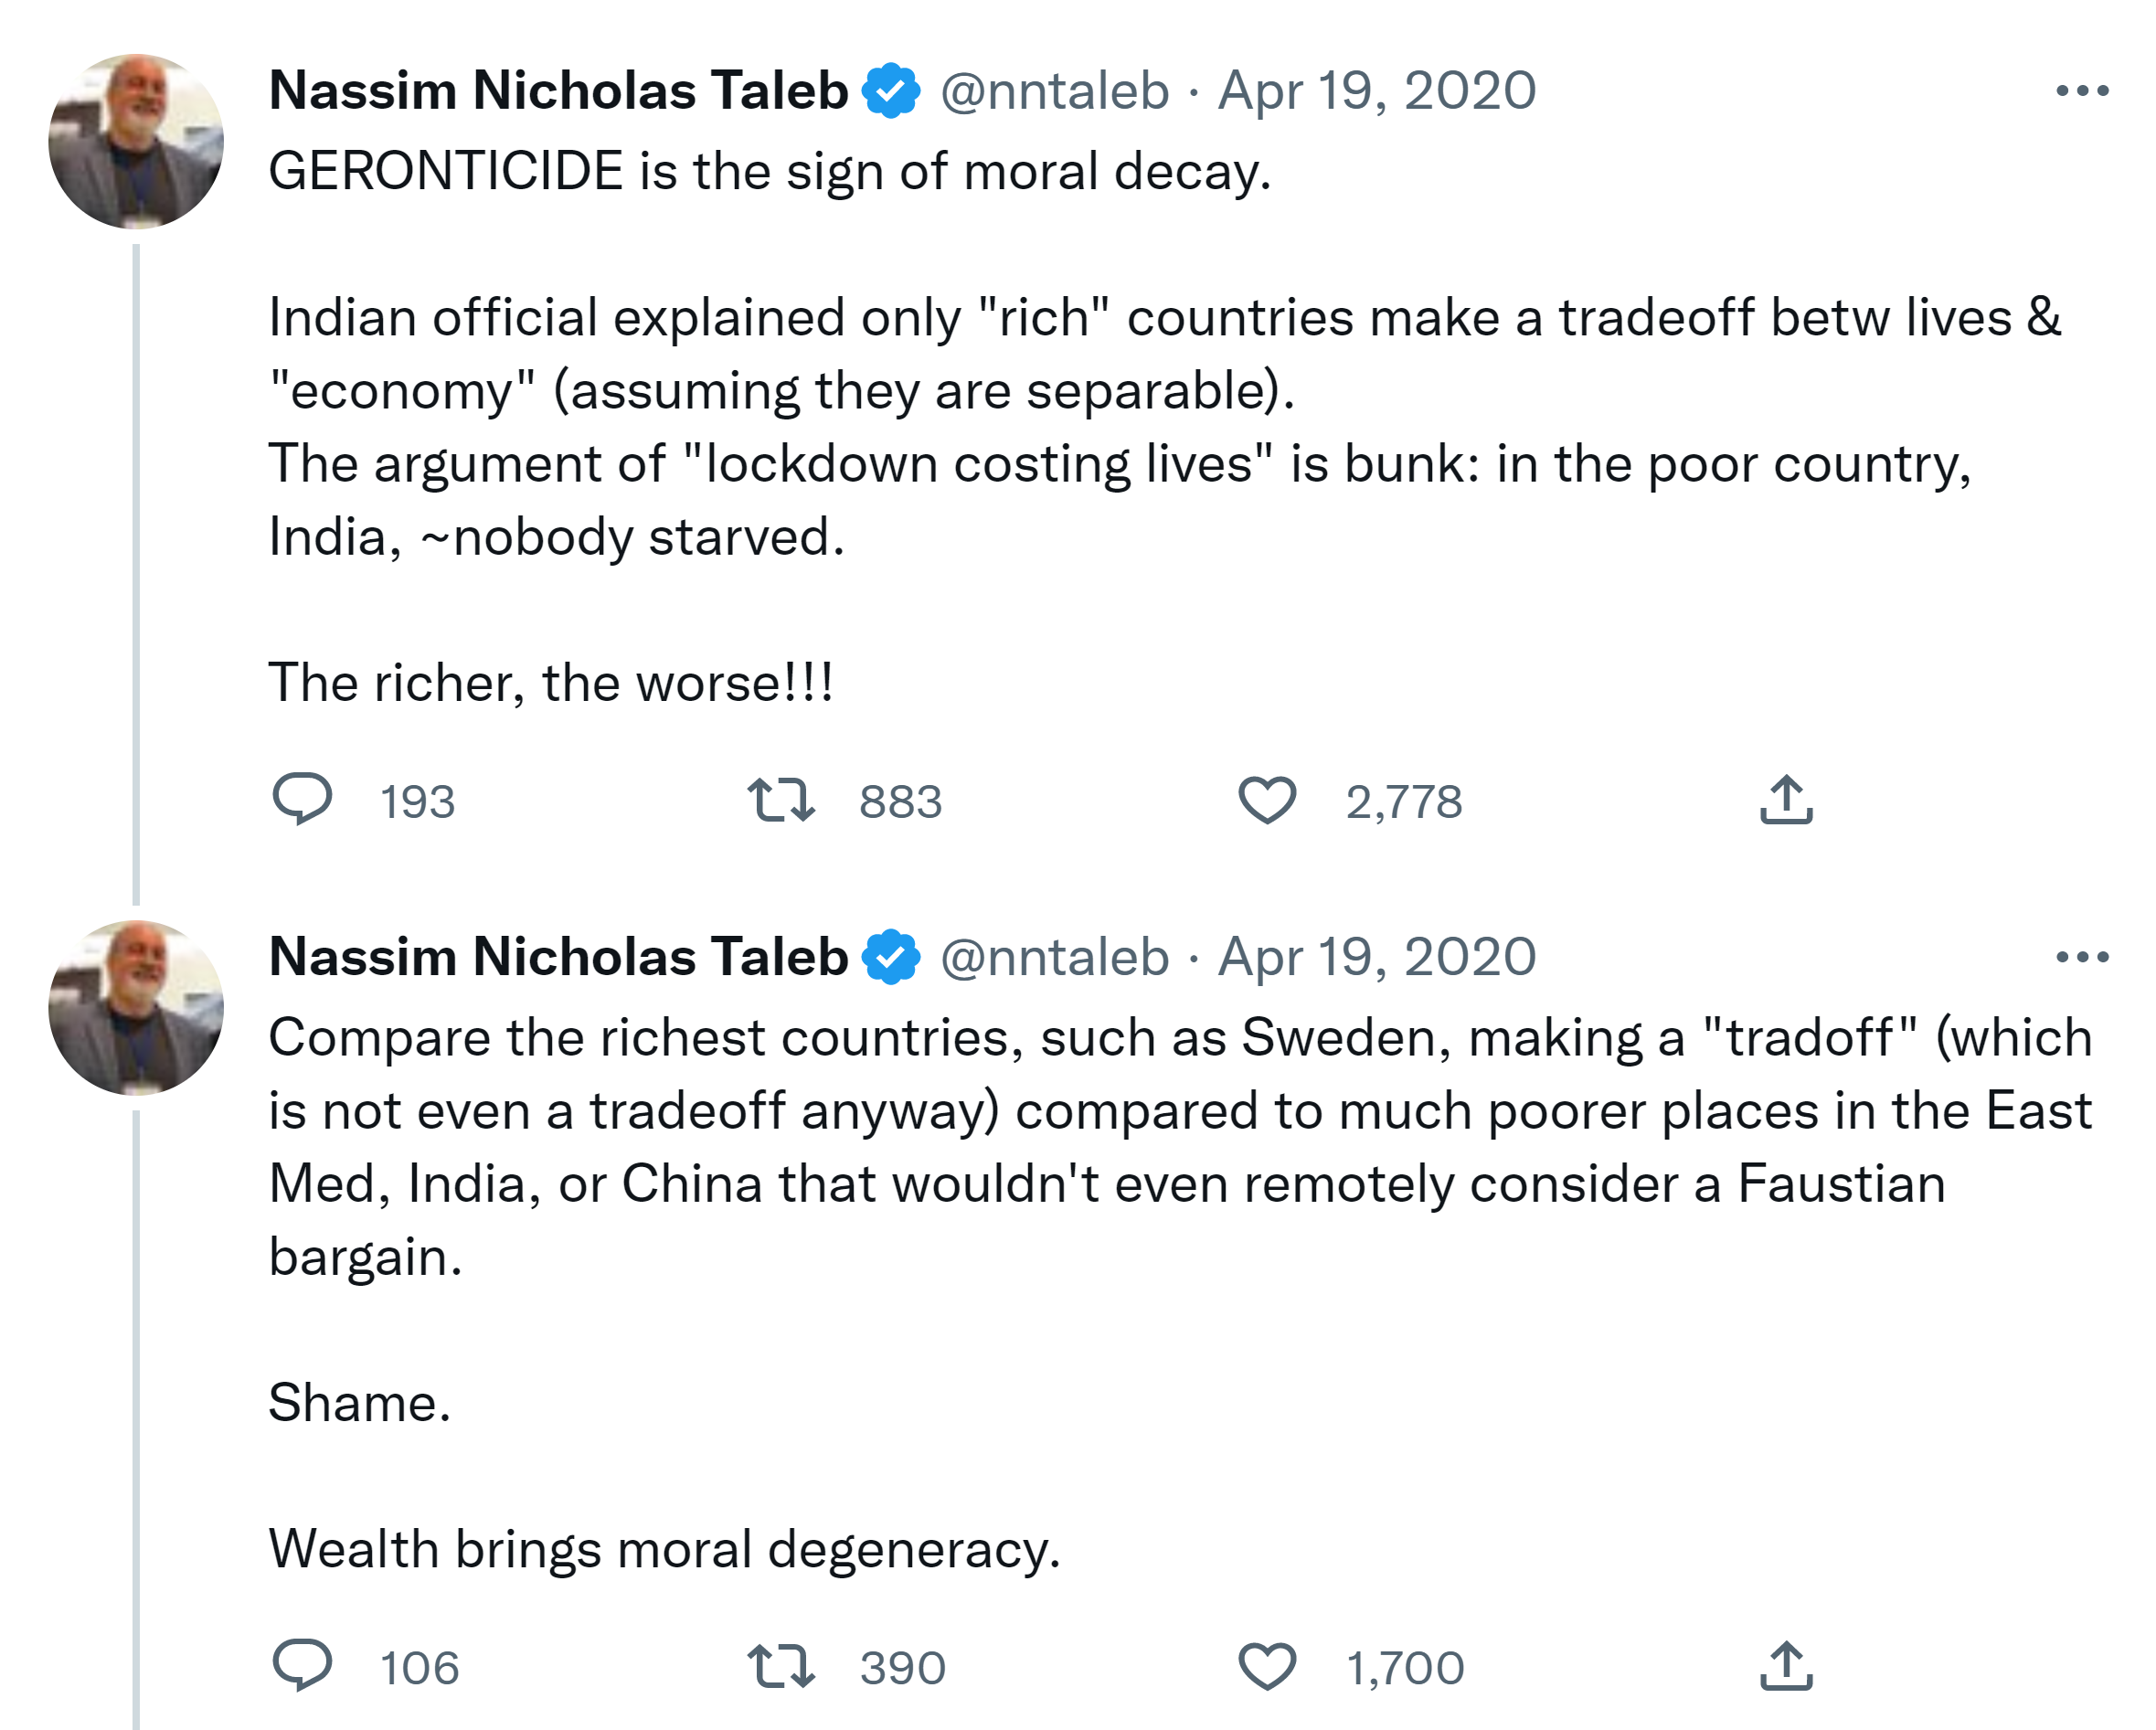The height and width of the screenshot is (1730, 2156).
Task: Like the GERONTICIDE tweet
Action: point(1267,800)
